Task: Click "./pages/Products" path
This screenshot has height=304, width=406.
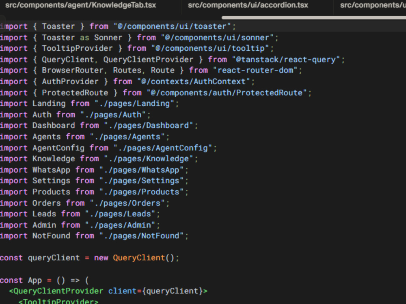Action: [141, 192]
